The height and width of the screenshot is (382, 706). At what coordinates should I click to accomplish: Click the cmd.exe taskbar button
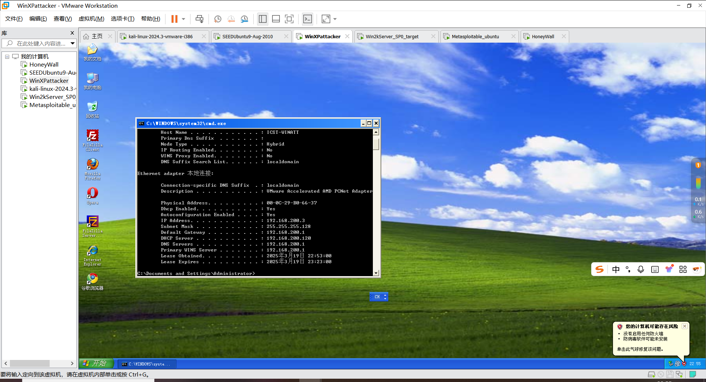coord(147,364)
